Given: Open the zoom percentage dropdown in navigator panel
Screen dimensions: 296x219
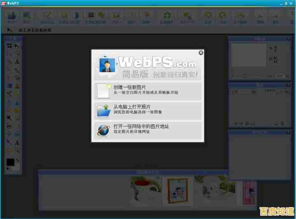Looking at the screenshot, I should pos(280,76).
